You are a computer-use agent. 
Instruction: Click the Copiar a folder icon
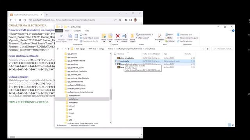(x=110, y=36)
